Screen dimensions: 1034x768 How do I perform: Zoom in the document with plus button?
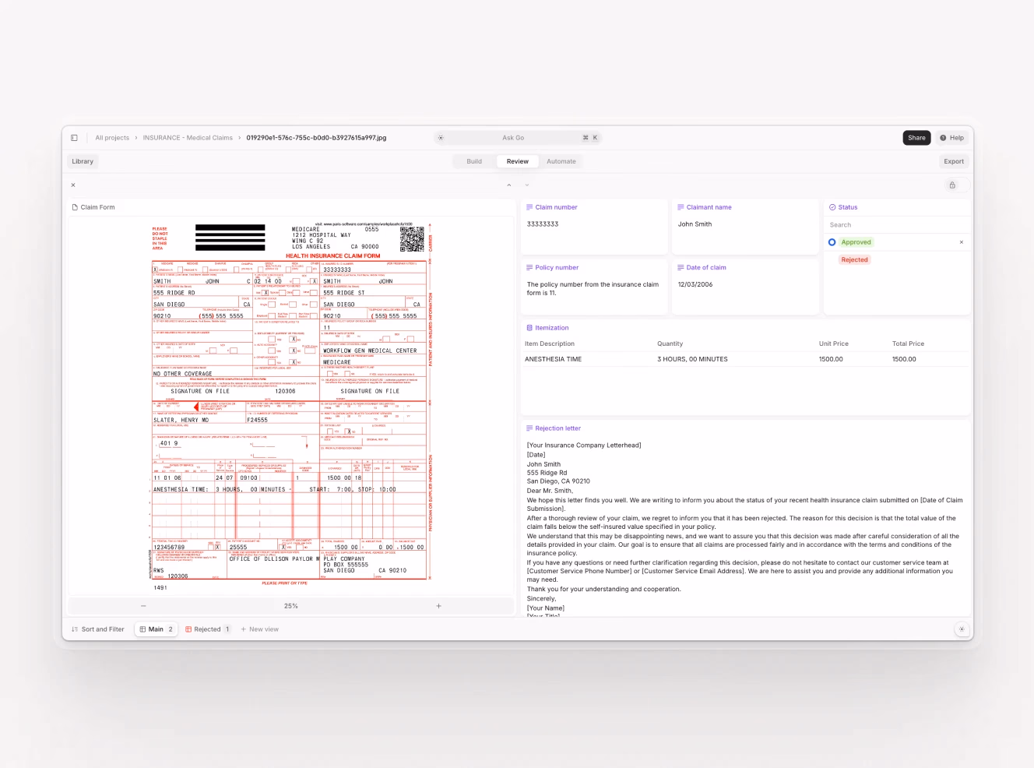438,606
